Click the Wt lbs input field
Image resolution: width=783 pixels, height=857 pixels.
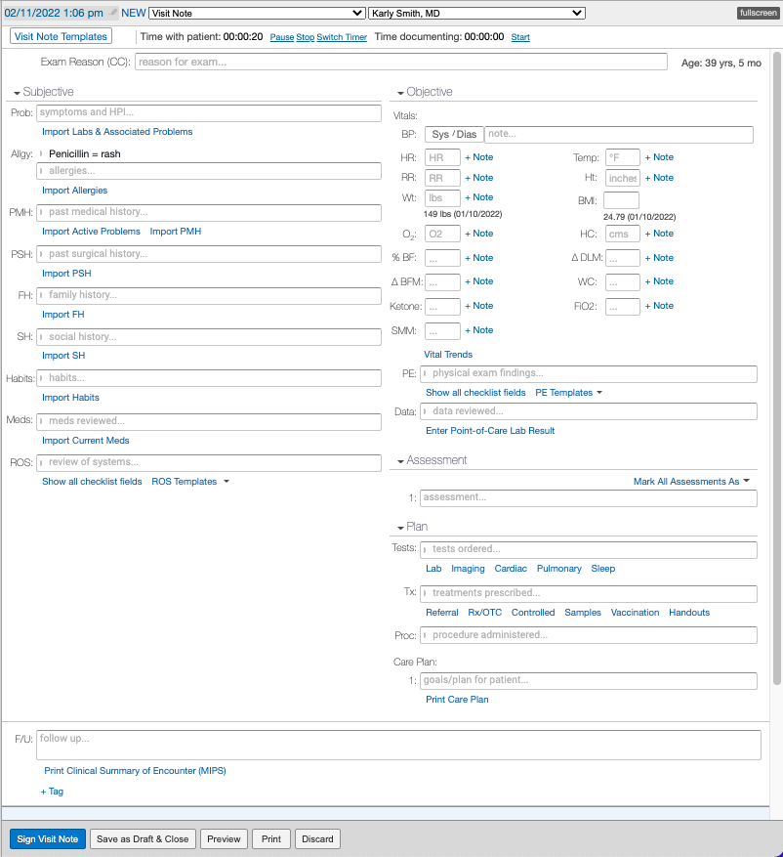coord(442,197)
